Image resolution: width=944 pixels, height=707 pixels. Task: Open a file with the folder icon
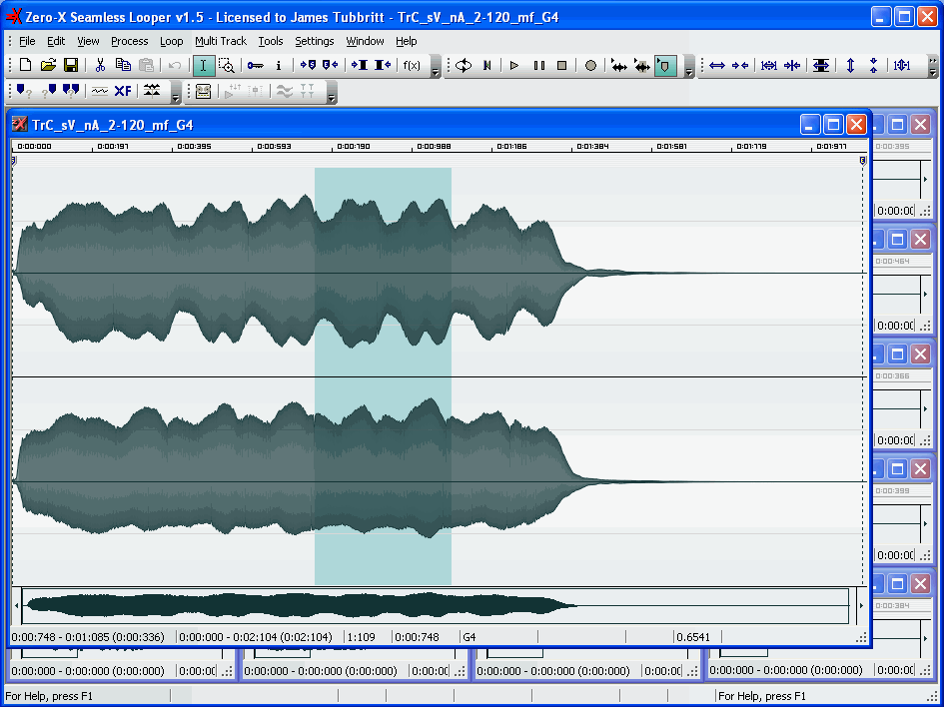coord(48,65)
